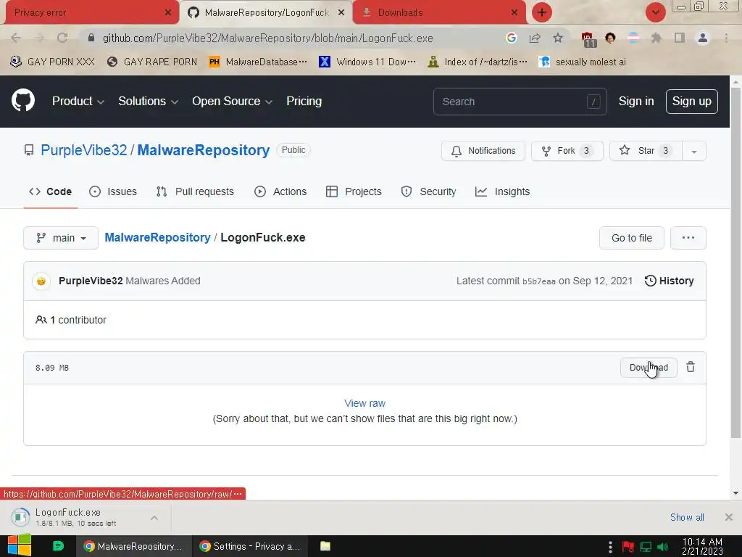742x557 pixels.
Task: Open LogonFuck.exe download options chevron
Action: pyautogui.click(x=154, y=518)
